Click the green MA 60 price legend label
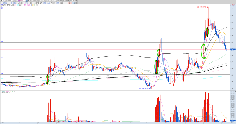The width and height of the screenshot is (236, 124). (35, 5)
